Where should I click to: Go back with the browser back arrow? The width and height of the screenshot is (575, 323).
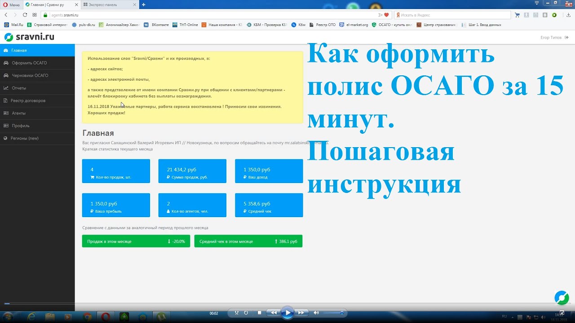tap(6, 15)
